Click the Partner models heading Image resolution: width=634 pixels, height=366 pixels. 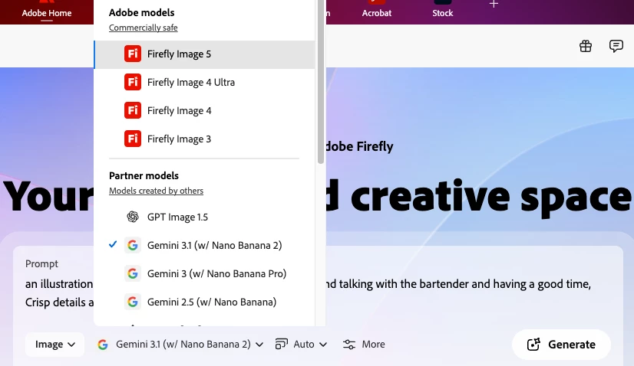click(144, 175)
